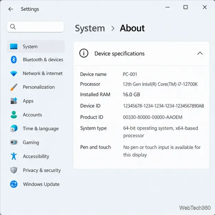Click the No pen or touch text
Image resolution: width=215 pixels, height=215 pixels.
pyautogui.click(x=162, y=151)
